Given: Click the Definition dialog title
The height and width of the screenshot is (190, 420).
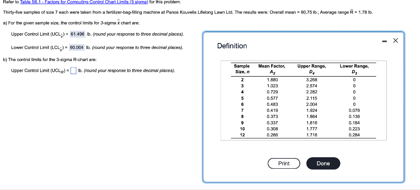Looking at the screenshot, I should [232, 46].
